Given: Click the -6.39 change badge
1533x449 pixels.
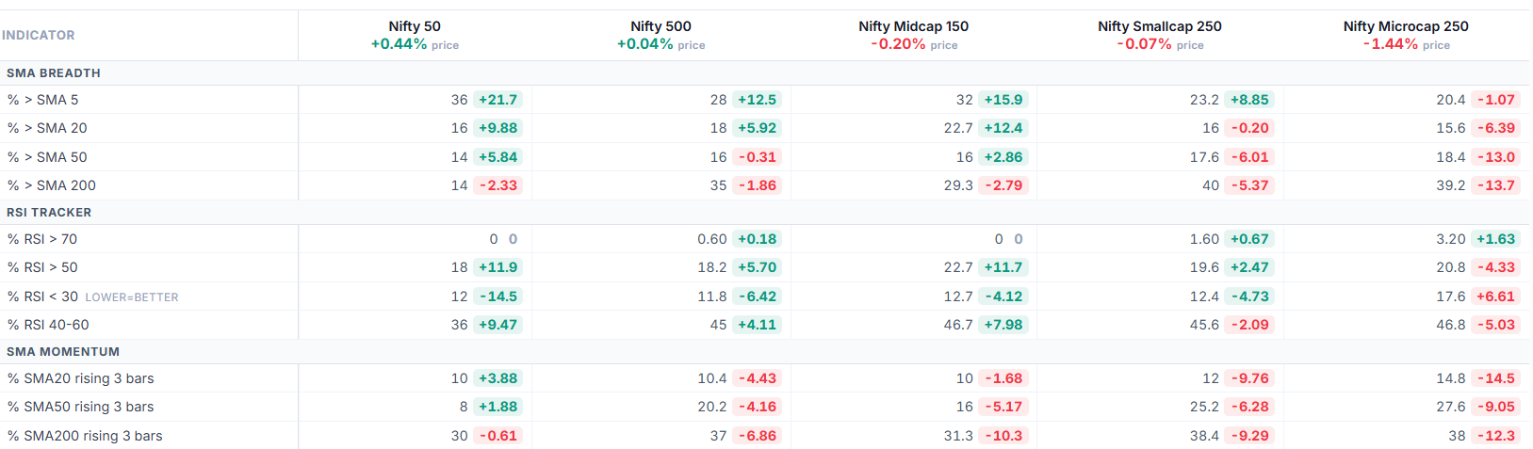Looking at the screenshot, I should click(1495, 128).
